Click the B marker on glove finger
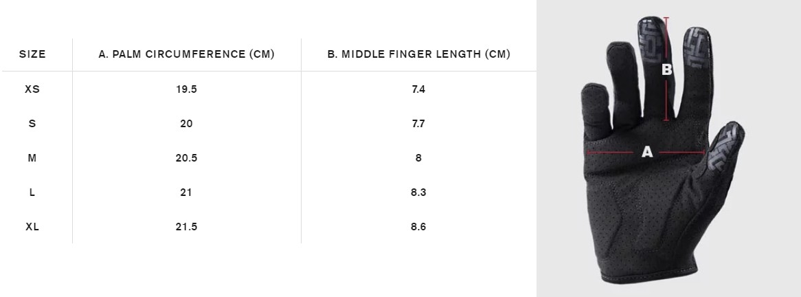Image resolution: width=801 pixels, height=297 pixels. pos(666,69)
